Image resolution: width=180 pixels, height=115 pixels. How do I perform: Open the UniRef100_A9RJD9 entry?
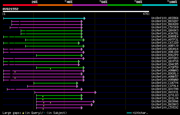click(x=165, y=52)
